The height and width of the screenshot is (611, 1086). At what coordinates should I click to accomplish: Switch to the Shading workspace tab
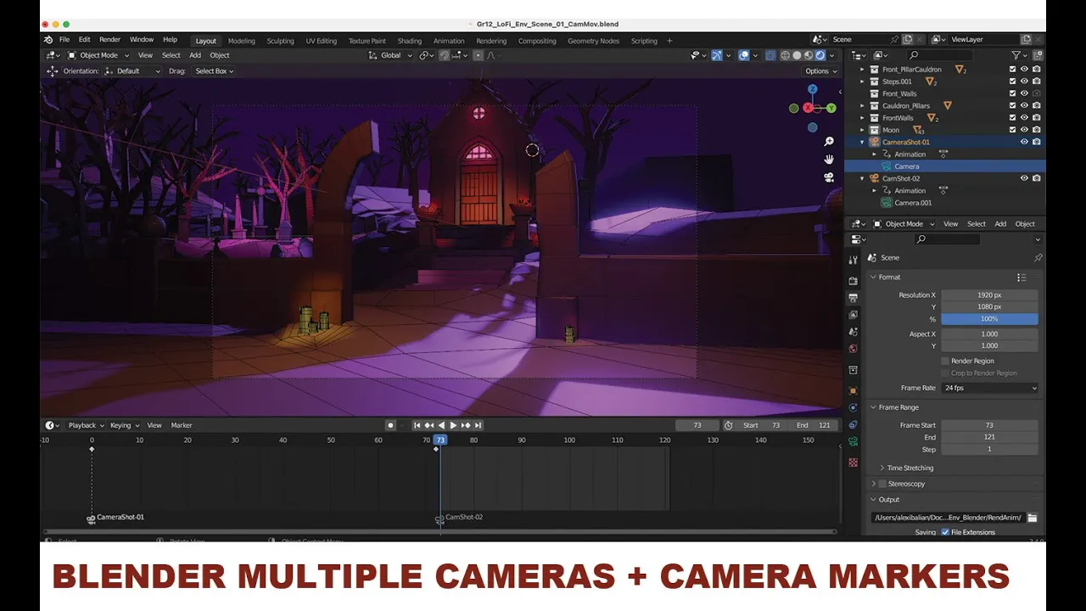(409, 41)
